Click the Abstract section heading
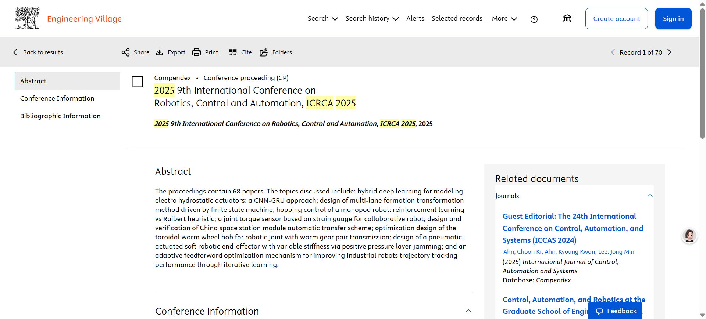706x319 pixels. coord(173,171)
